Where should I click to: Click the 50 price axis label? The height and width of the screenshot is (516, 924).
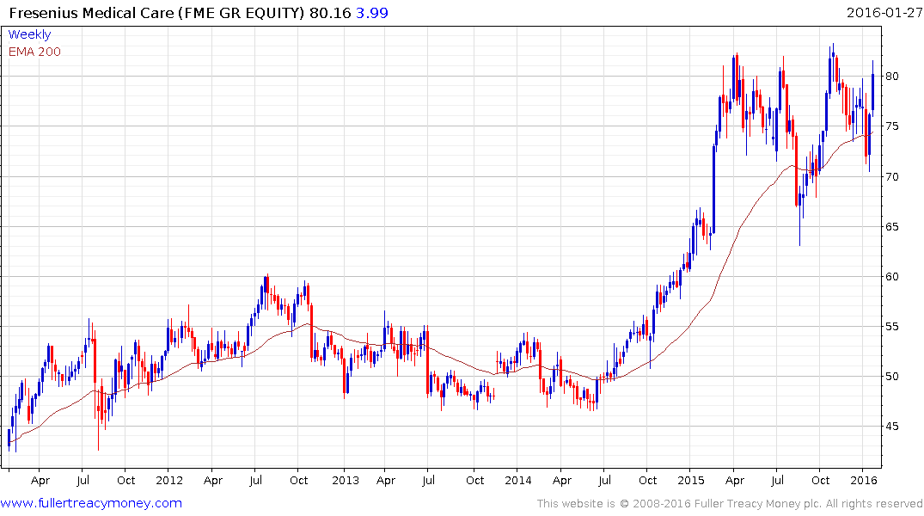tap(892, 376)
